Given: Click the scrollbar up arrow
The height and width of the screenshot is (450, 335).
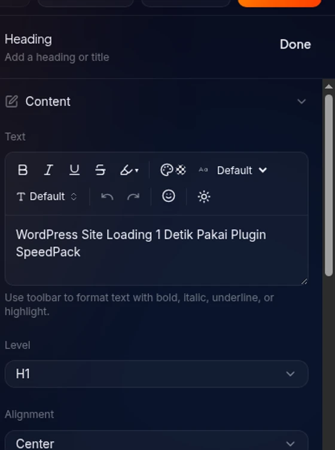Looking at the screenshot, I should tap(329, 86).
